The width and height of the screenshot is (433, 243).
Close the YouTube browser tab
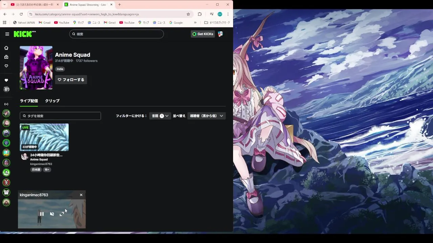pyautogui.click(x=58, y=5)
